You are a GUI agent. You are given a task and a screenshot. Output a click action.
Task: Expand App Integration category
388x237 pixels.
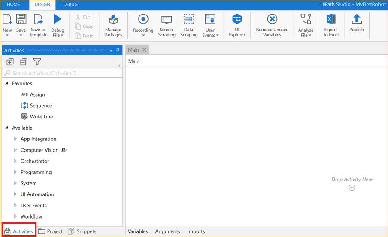point(15,139)
